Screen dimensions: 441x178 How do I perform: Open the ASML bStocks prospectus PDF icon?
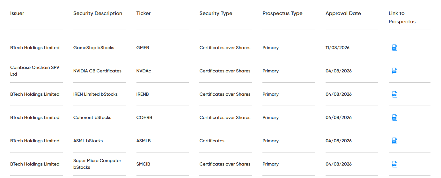(x=394, y=141)
